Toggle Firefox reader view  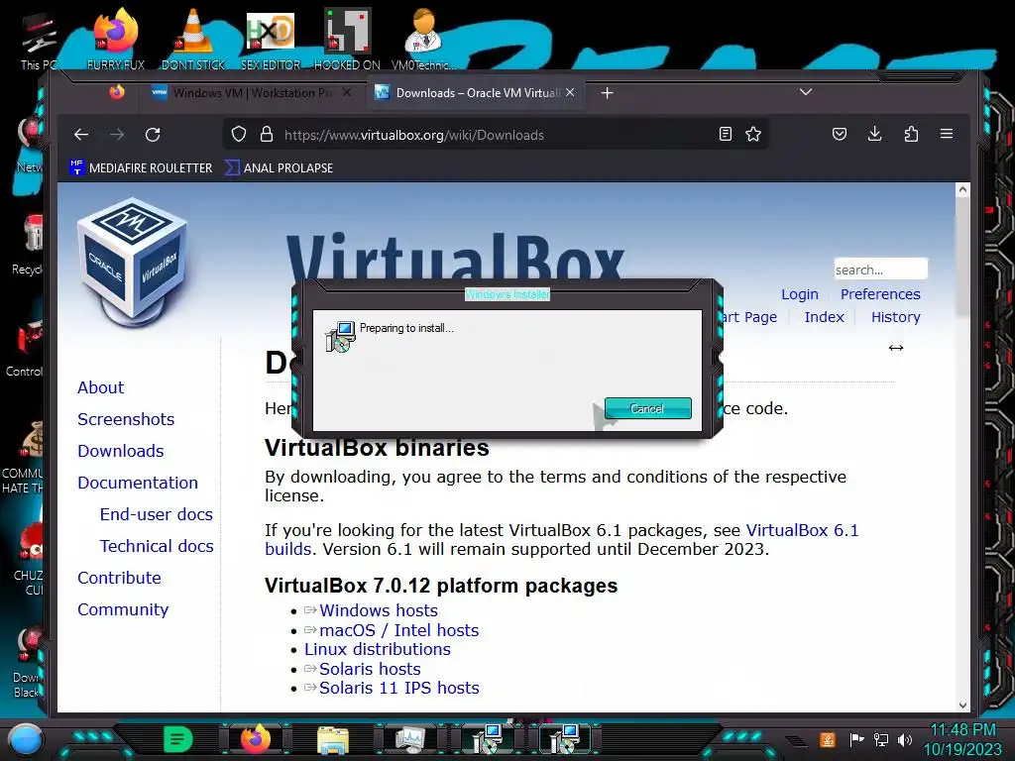pos(726,134)
